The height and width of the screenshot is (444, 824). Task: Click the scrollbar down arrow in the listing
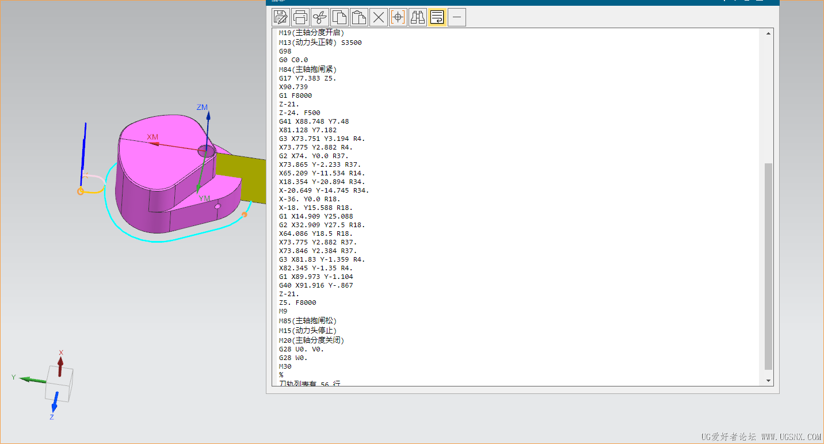[769, 381]
